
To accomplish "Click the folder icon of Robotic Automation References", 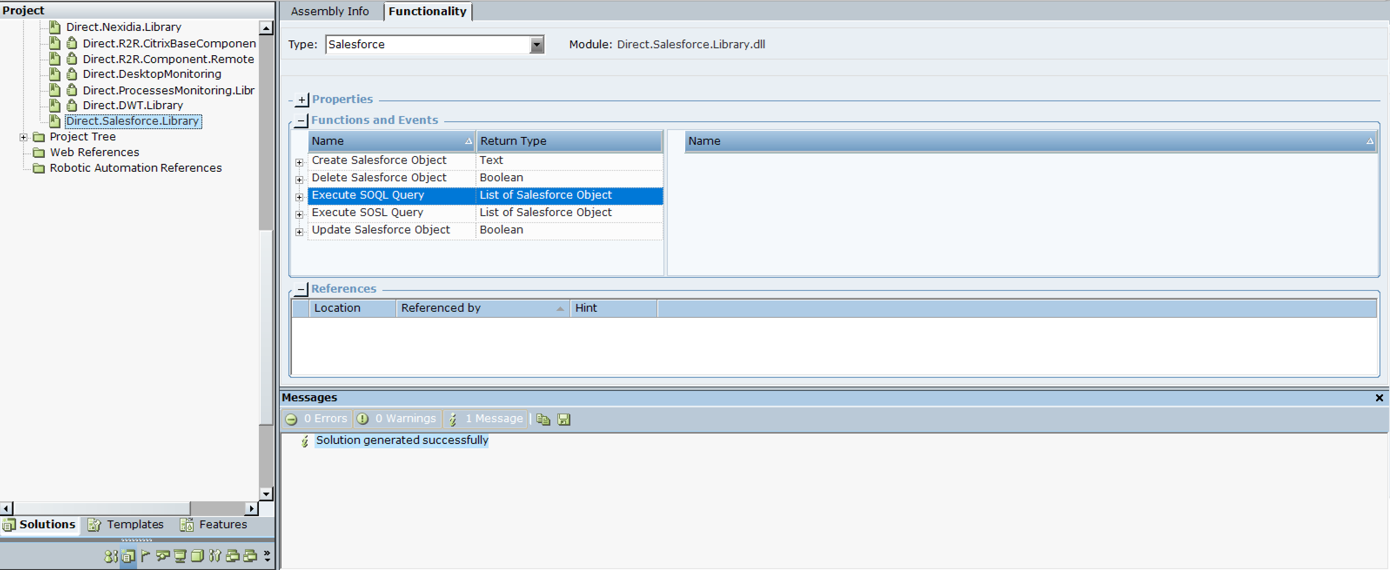I will point(39,168).
